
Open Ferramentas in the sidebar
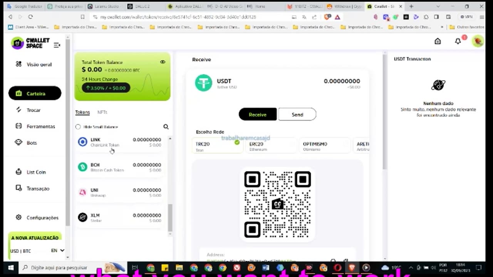tap(35, 126)
